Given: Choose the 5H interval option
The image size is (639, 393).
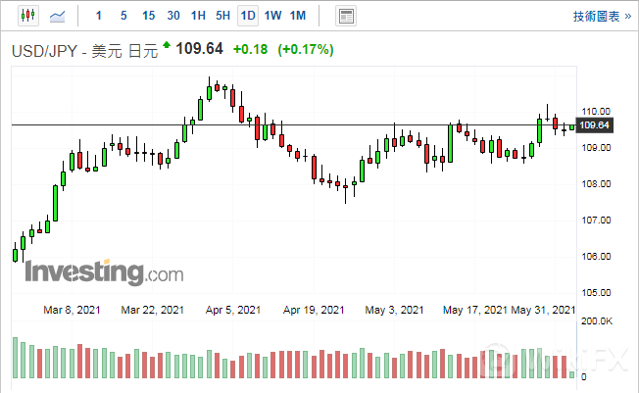Looking at the screenshot, I should tap(223, 16).
